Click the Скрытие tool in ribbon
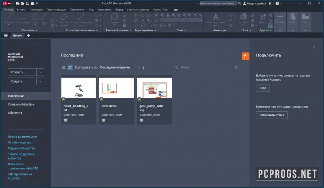The image size is (324, 188). (x=115, y=19)
